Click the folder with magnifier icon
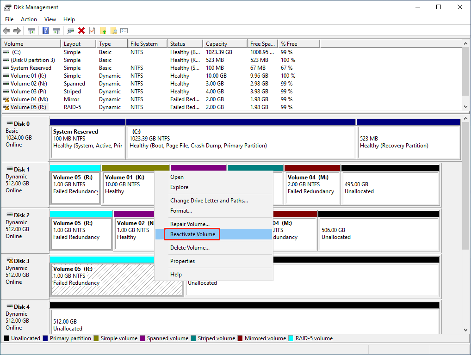The width and height of the screenshot is (471, 355). click(113, 31)
